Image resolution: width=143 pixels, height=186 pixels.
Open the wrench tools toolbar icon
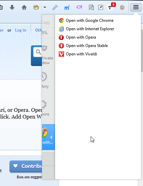click(55, 7)
